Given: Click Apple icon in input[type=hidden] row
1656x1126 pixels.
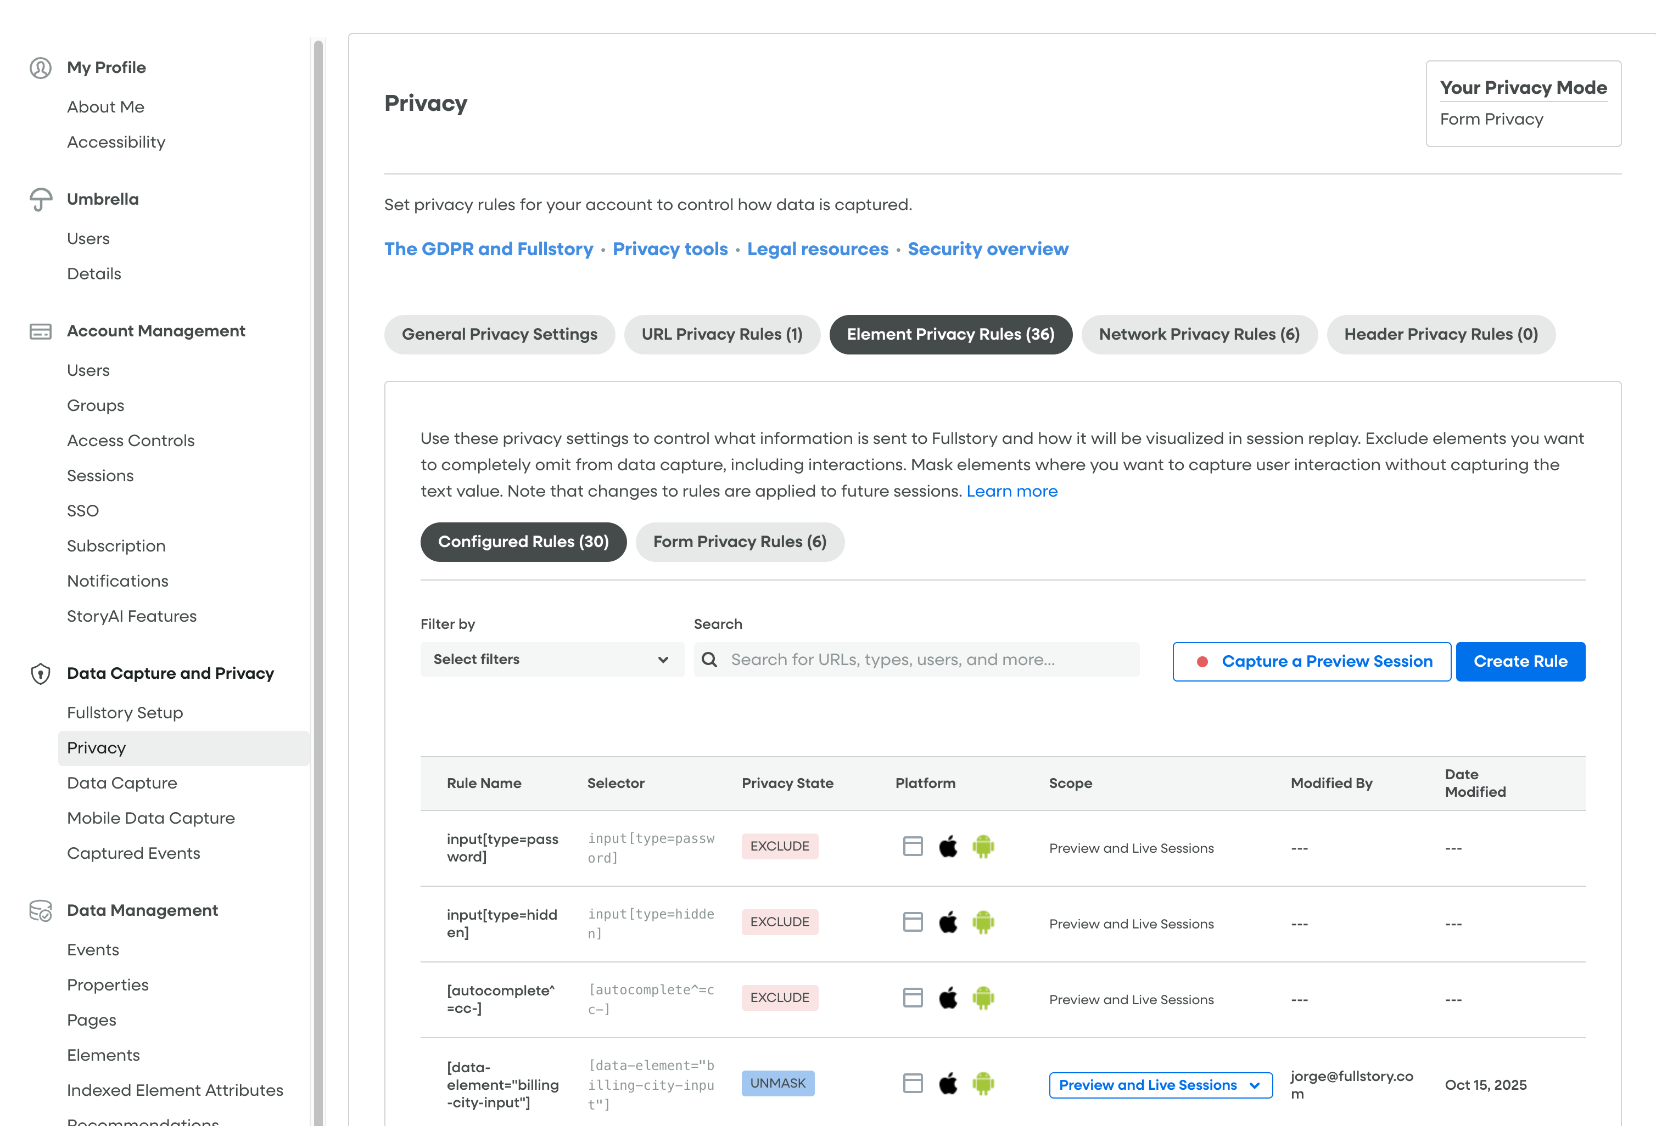Looking at the screenshot, I should point(948,921).
